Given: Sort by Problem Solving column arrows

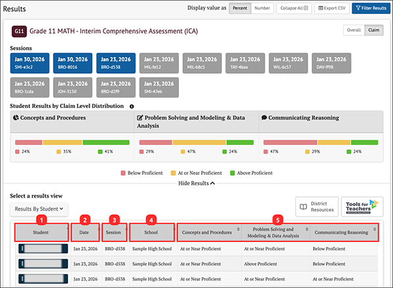Looking at the screenshot, I should [x=307, y=229].
